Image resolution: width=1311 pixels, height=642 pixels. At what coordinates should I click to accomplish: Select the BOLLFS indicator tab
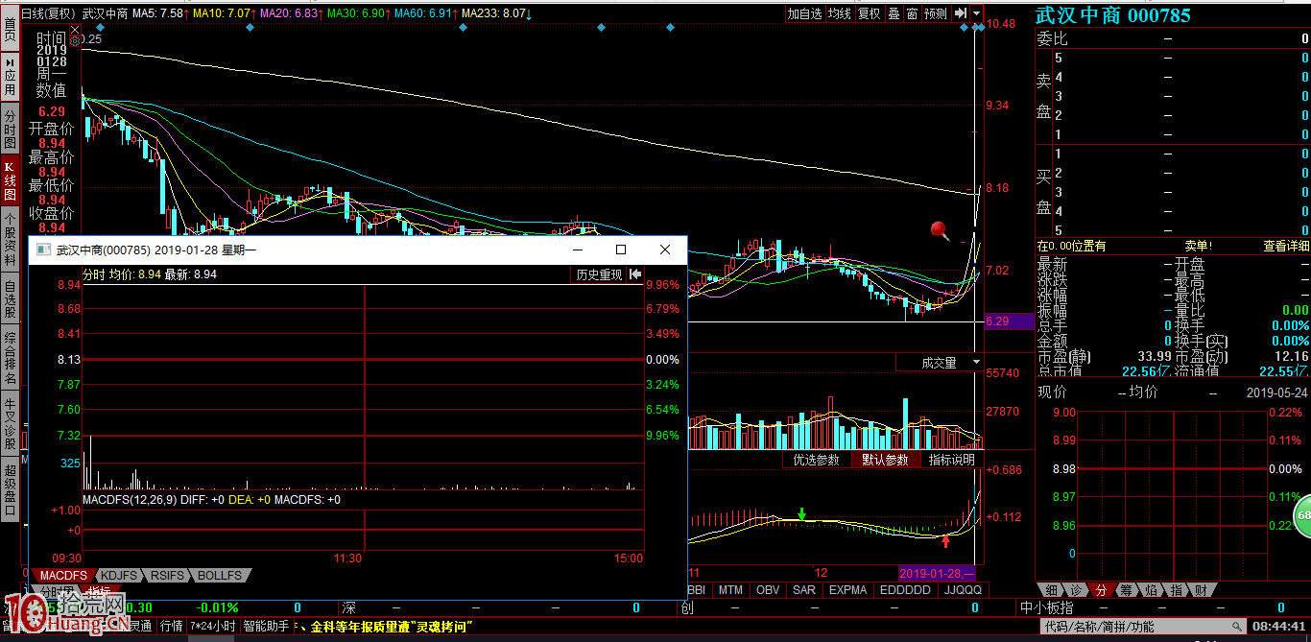pos(220,575)
